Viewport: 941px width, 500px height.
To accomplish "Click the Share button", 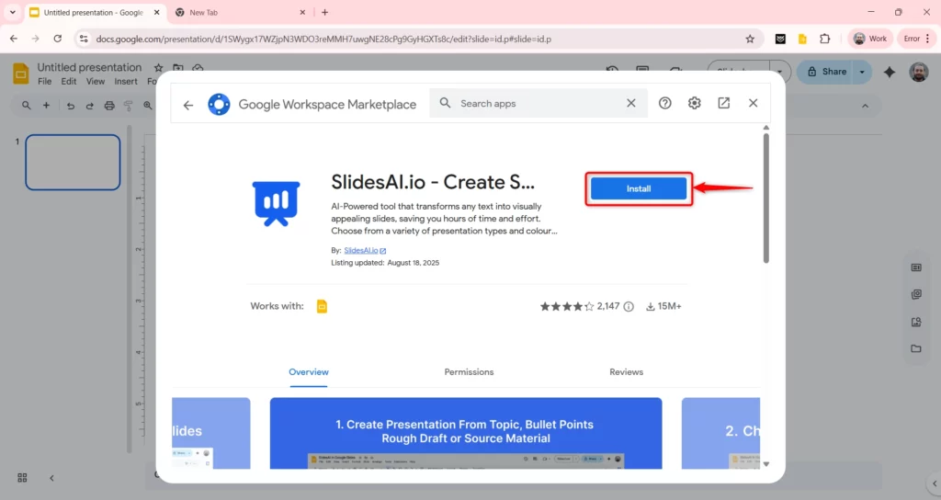I will (825, 72).
